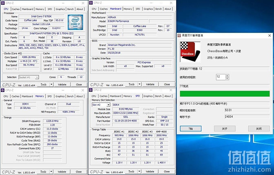Click the CPU-Z title icon in the Mainboard window

(91, 3)
